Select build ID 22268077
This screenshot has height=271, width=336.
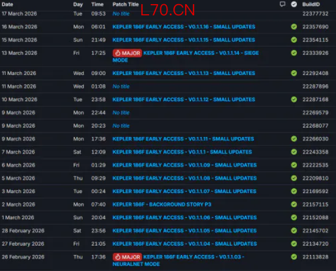[x=315, y=126]
